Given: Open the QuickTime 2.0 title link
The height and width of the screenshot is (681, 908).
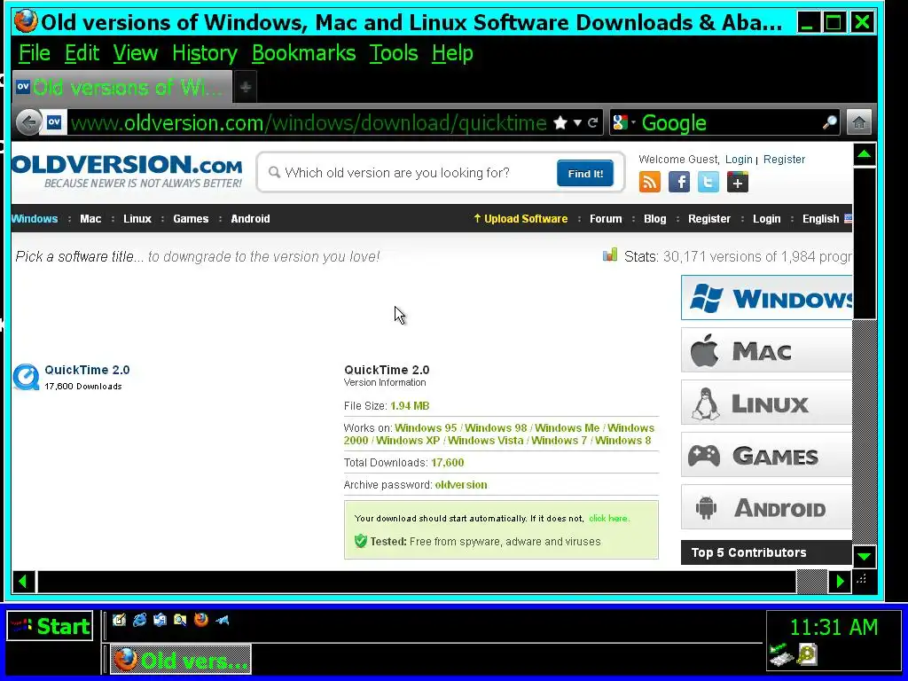Looking at the screenshot, I should click(x=87, y=370).
